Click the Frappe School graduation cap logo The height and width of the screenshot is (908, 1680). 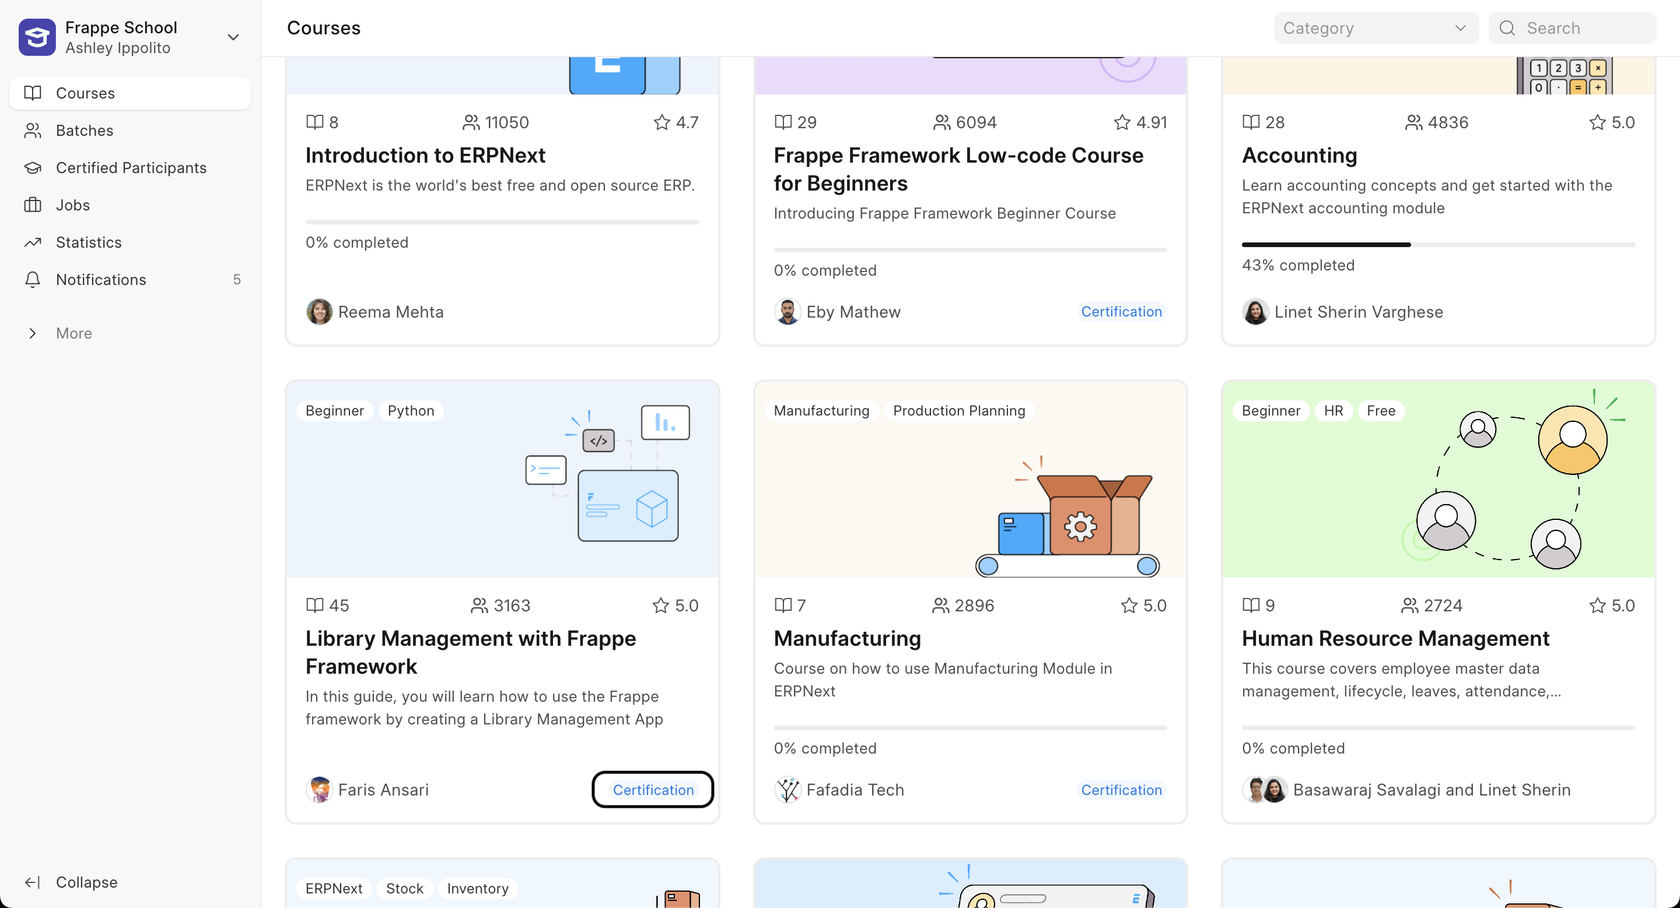pos(37,37)
